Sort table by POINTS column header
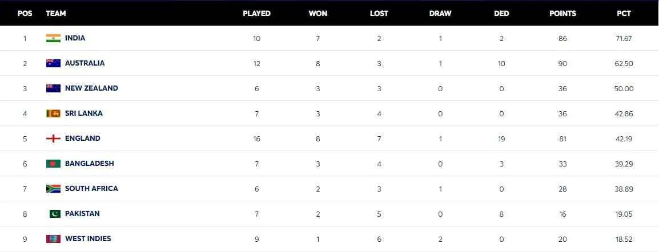 click(x=562, y=13)
